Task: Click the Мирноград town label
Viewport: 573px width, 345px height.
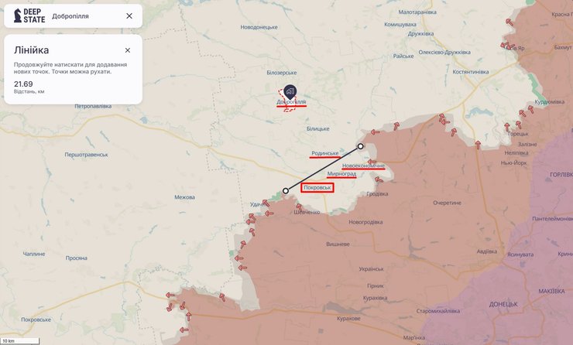Action: click(x=341, y=174)
